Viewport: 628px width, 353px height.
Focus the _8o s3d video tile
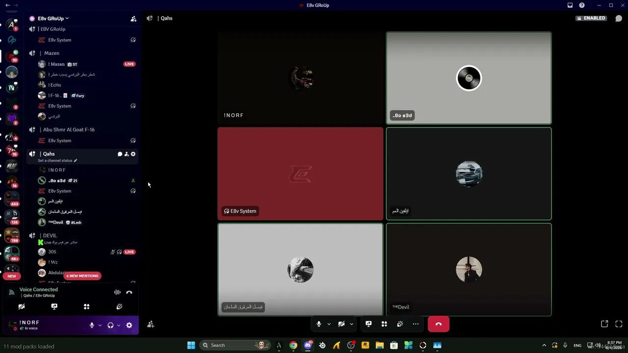(x=469, y=78)
